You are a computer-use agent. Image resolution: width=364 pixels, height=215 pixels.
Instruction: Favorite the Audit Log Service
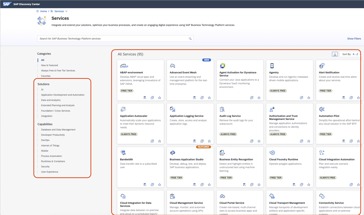pyautogui.click(x=258, y=141)
